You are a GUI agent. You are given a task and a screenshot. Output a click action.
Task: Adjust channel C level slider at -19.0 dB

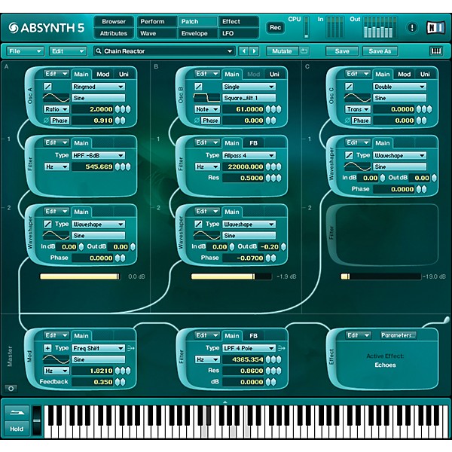click(380, 276)
